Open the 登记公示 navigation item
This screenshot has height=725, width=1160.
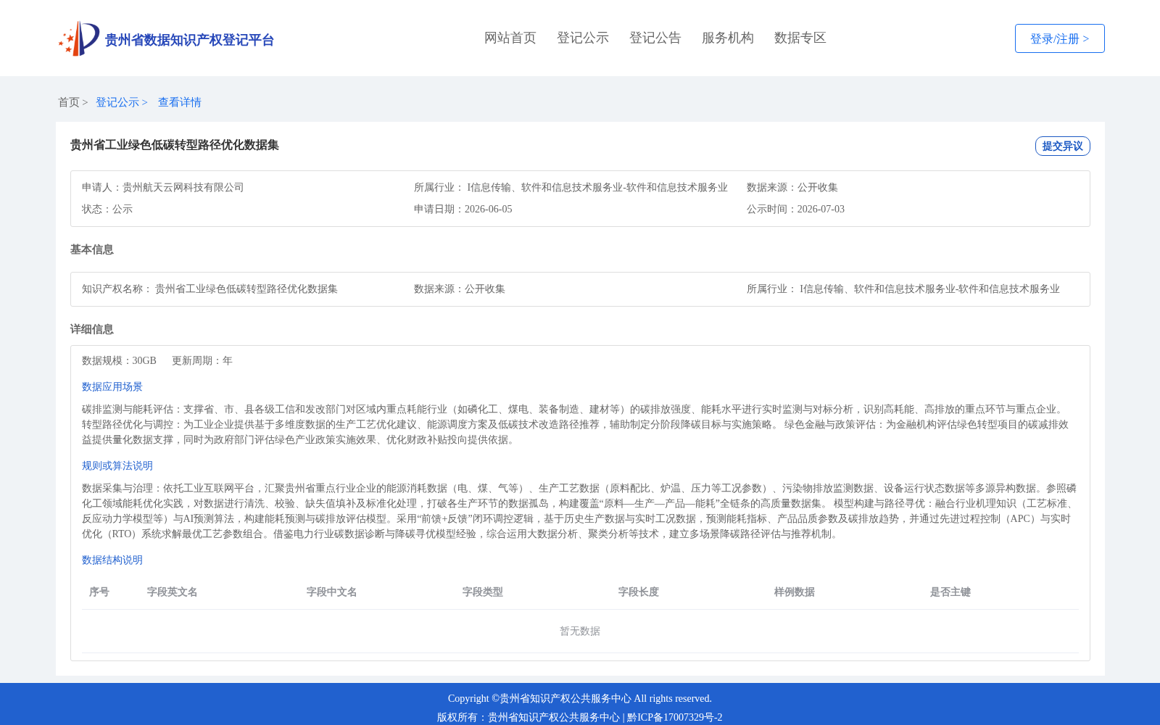[583, 38]
